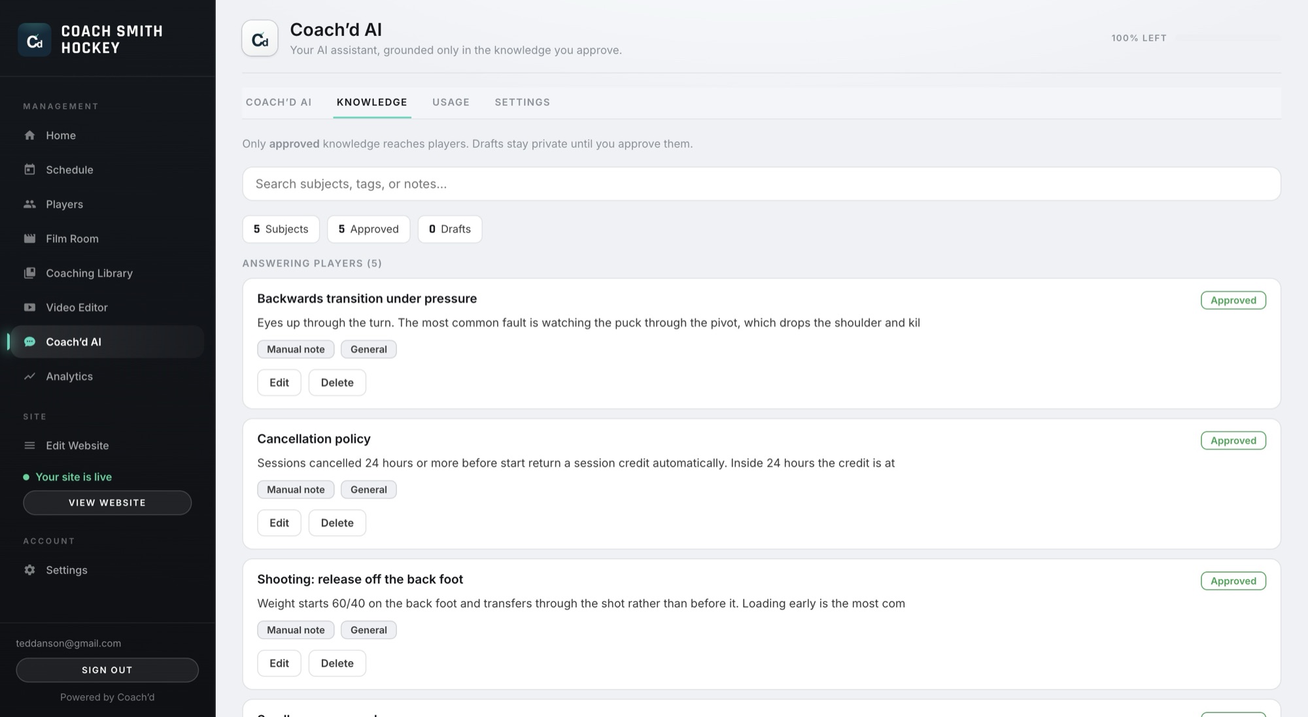Click the Schedule calendar icon
The image size is (1308, 717).
[29, 170]
